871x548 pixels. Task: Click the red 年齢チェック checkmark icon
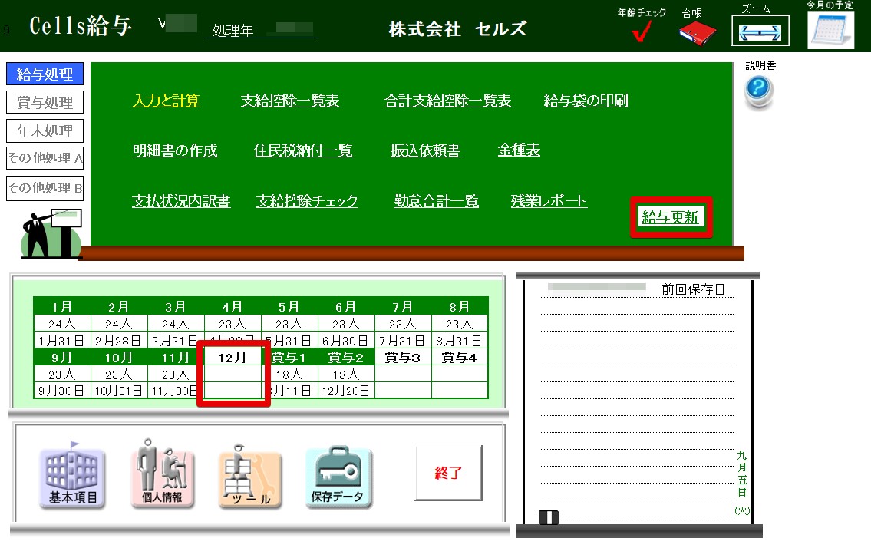pyautogui.click(x=642, y=33)
